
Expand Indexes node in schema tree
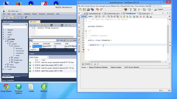pos(10,57)
